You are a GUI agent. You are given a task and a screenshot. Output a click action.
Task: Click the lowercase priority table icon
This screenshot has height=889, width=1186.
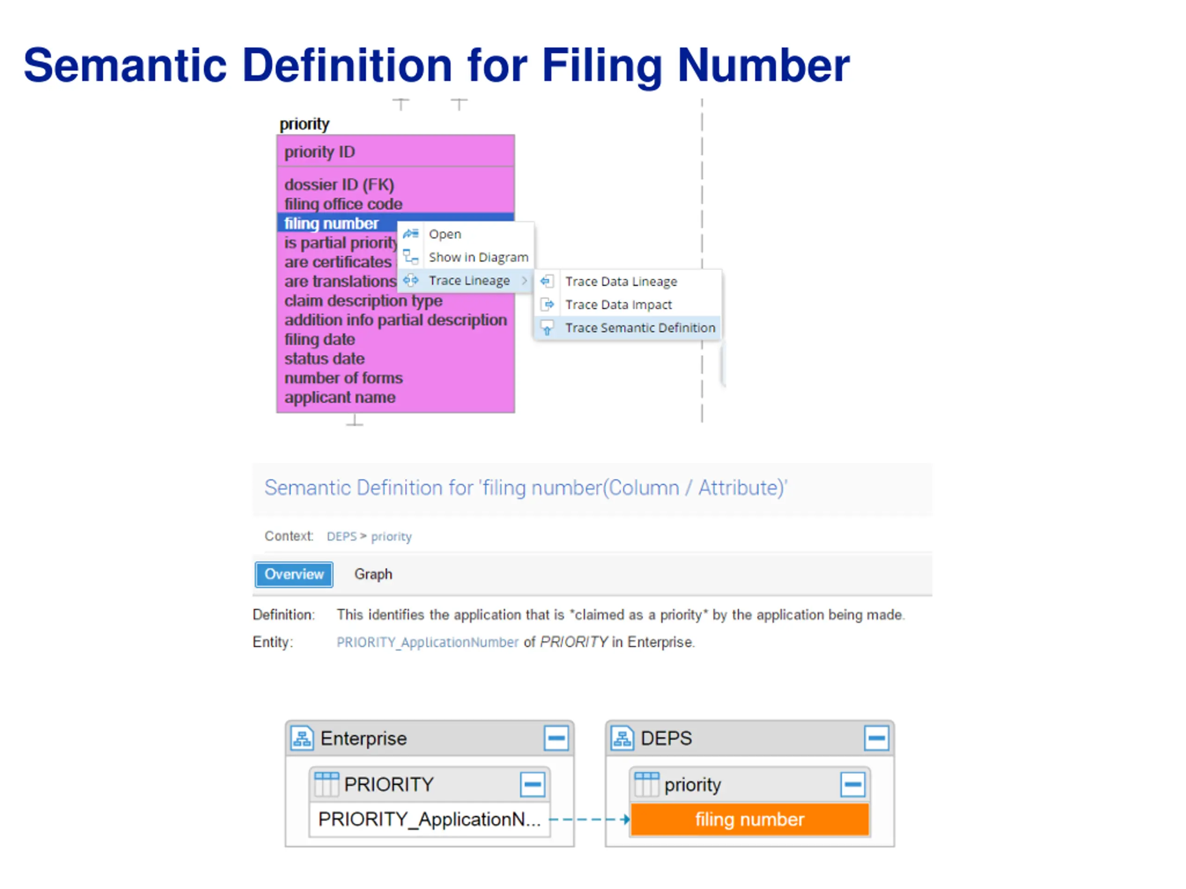click(x=647, y=784)
